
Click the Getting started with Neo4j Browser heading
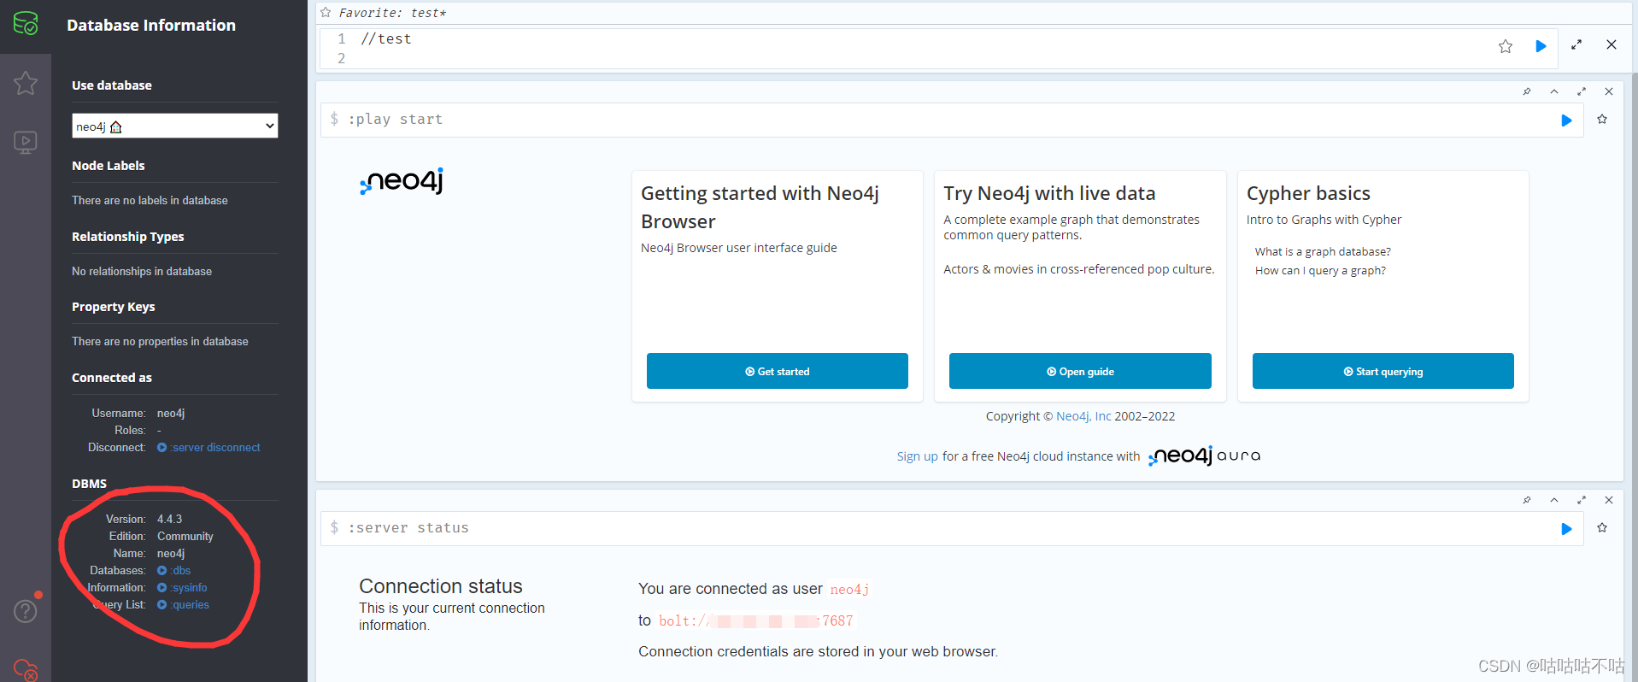point(760,207)
